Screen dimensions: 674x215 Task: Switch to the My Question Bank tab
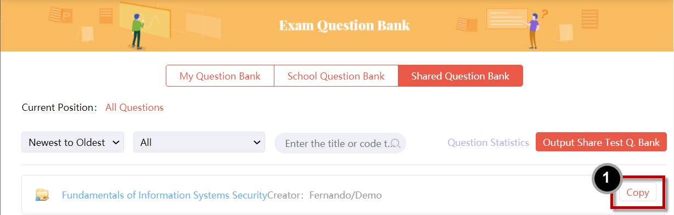(x=220, y=76)
